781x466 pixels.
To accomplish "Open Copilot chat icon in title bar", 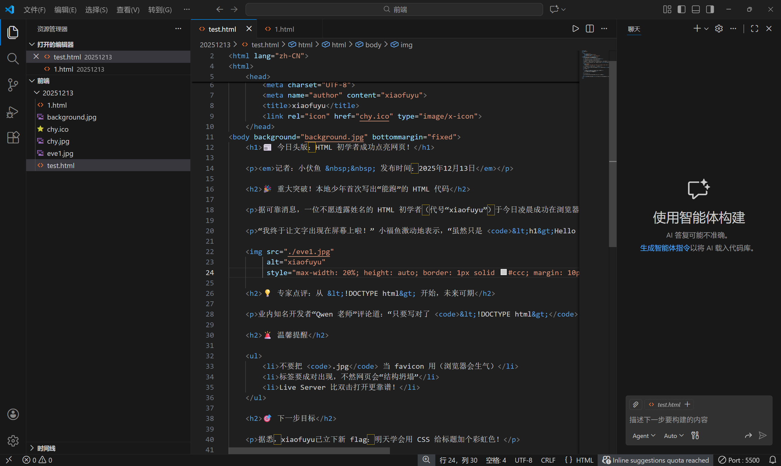I will 554,9.
